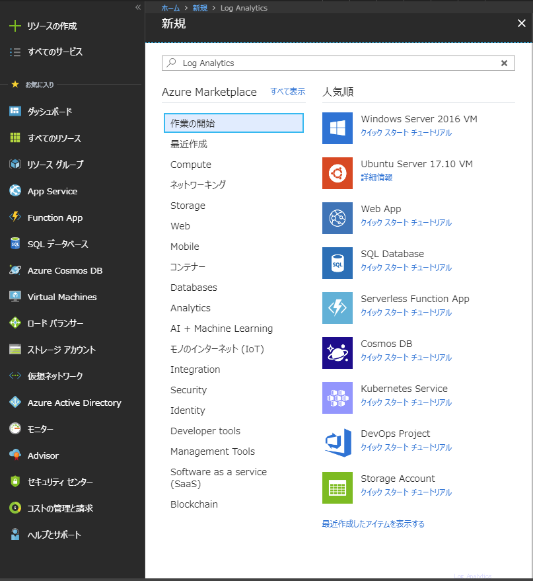Open Resource groups cube icon

(15, 164)
